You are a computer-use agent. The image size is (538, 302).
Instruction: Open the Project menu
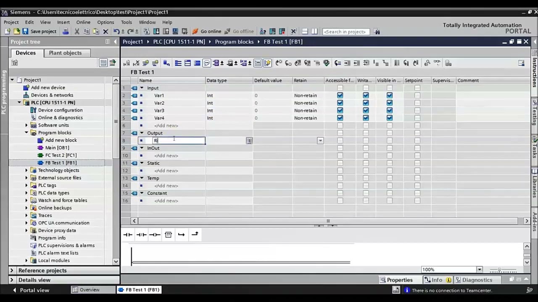[x=11, y=22]
